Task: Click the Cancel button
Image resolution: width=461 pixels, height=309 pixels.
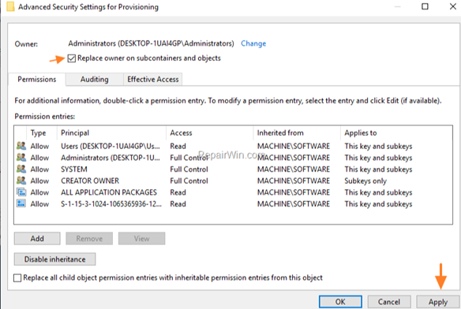Action: pos(389,302)
